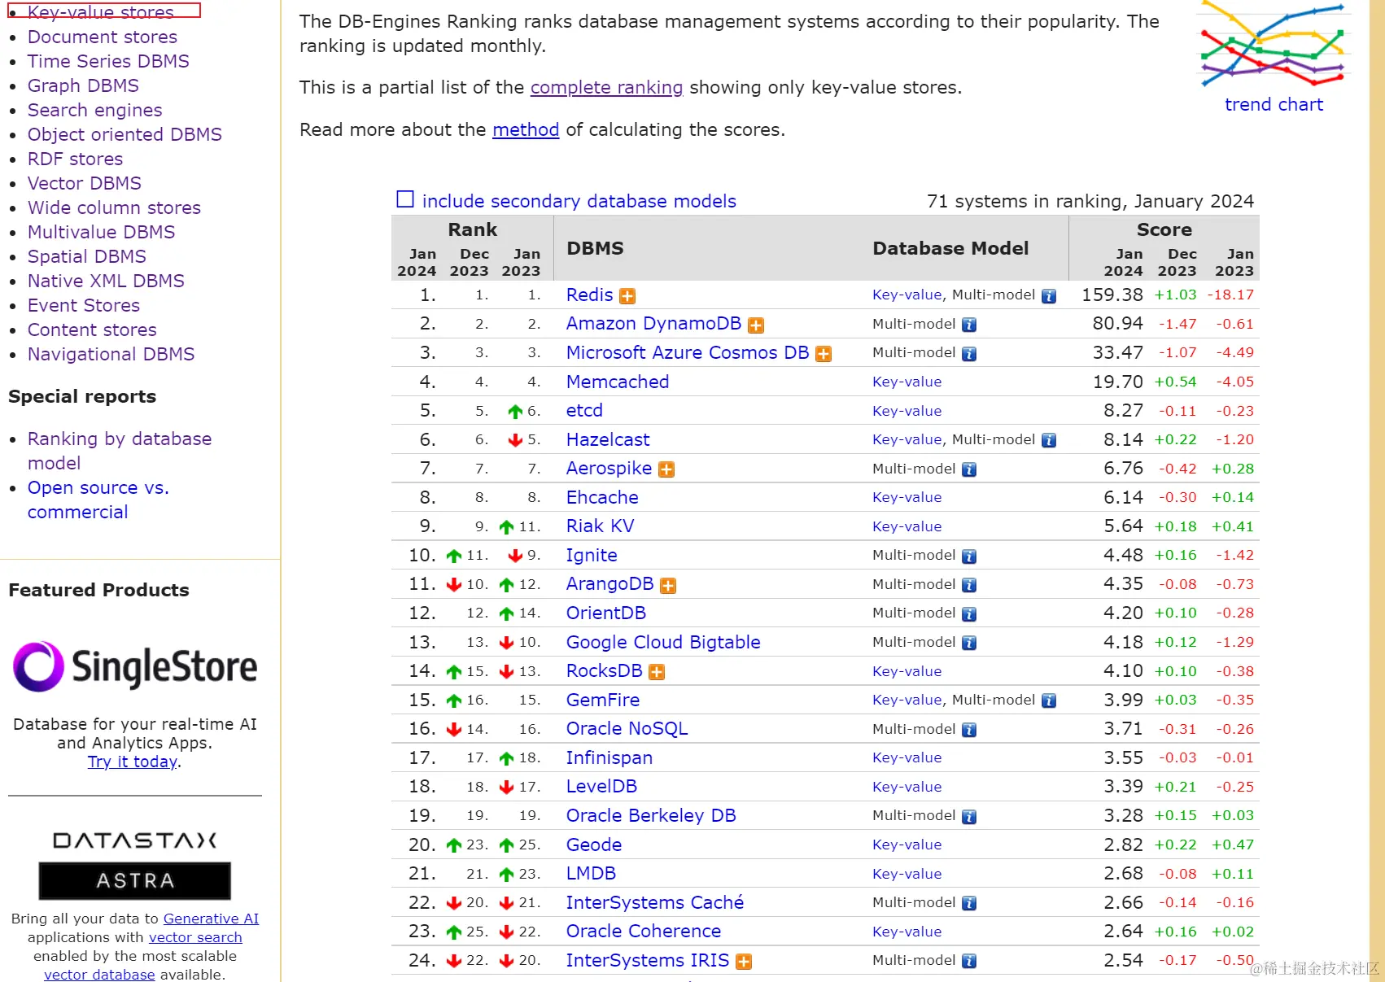
Task: Click the Try it today link
Action: [x=133, y=762]
